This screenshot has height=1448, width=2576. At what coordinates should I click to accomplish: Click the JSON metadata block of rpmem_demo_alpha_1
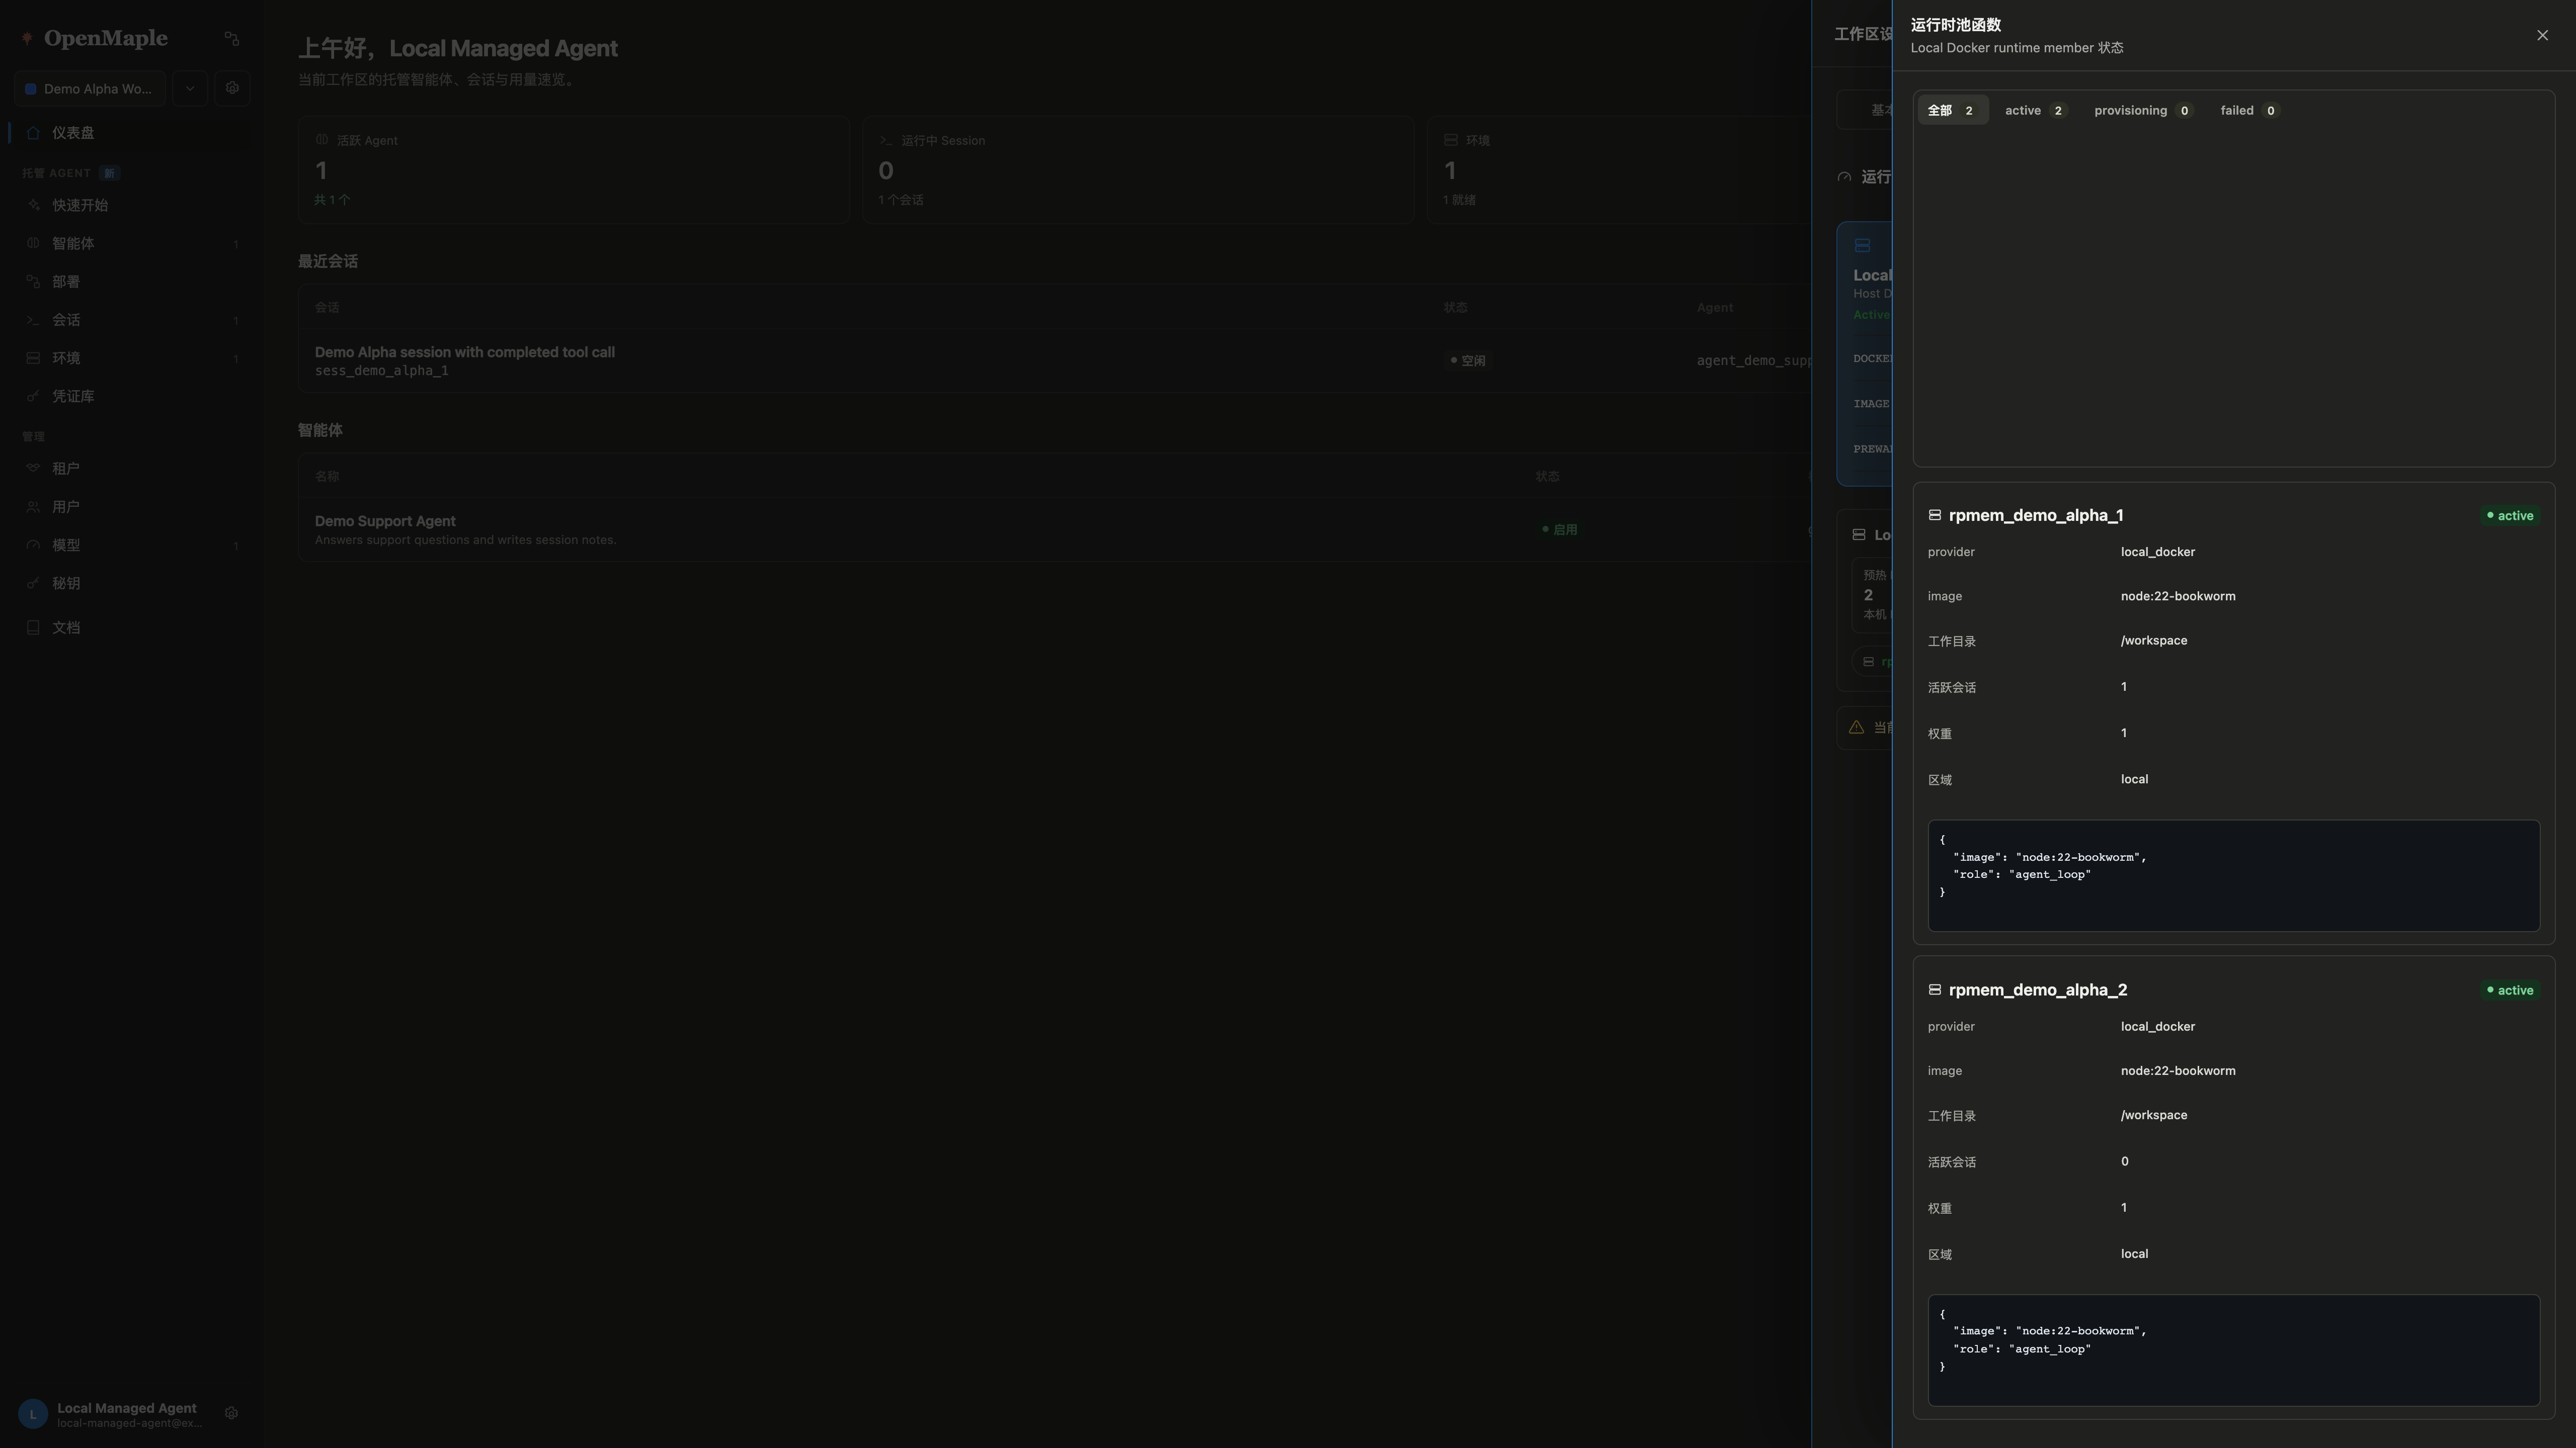click(2233, 875)
